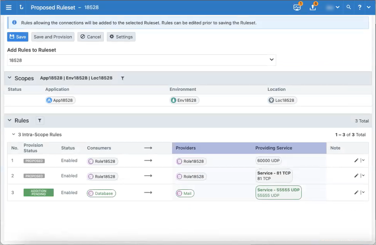Click the Proposed badge in rule 2
376x245 pixels.
click(x=34, y=176)
